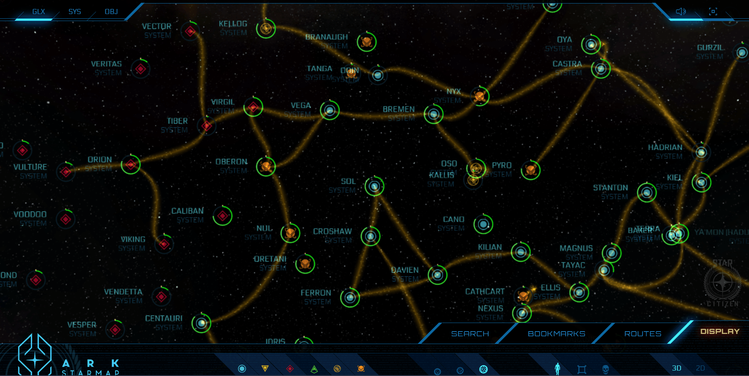This screenshot has width=749, height=376.
Task: Open the GLX galaxy tab
Action: tap(39, 12)
